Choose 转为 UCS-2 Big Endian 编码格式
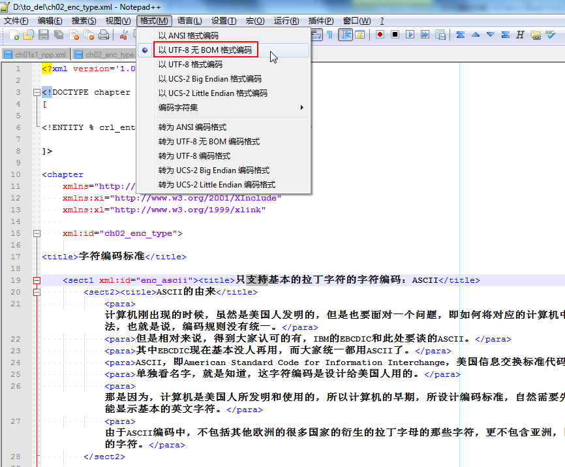The width and height of the screenshot is (565, 467). point(223,170)
